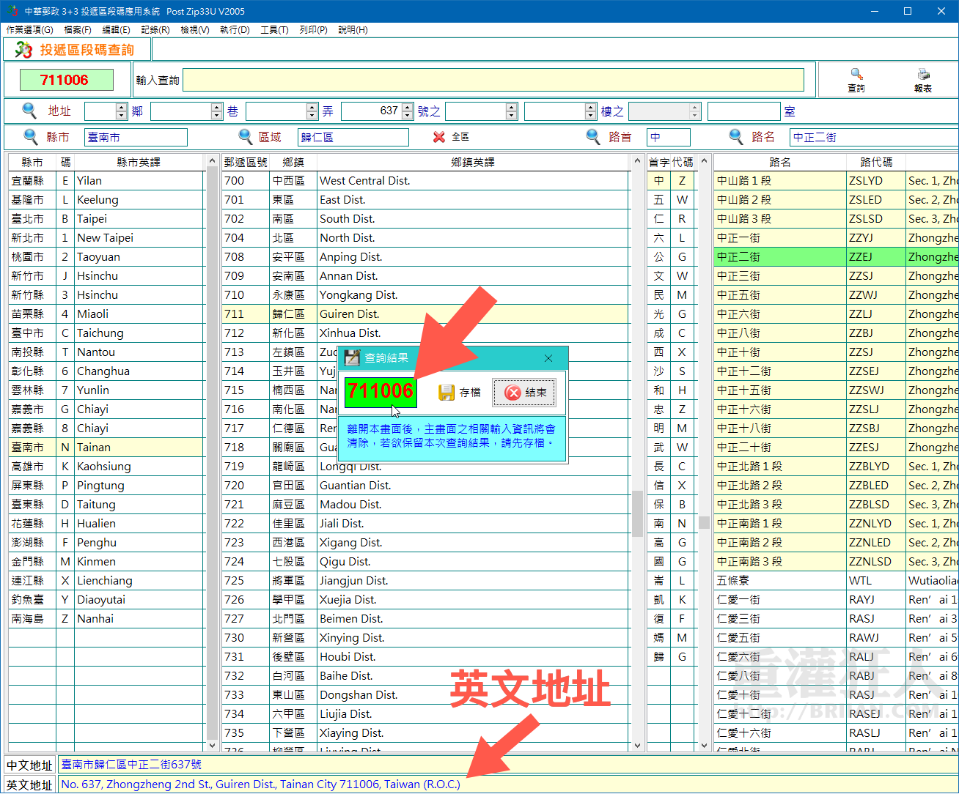Click the 路首 field showing 中

pos(669,137)
